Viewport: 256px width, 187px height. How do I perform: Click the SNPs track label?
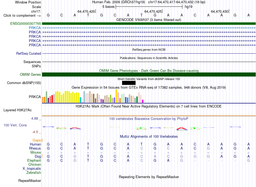(36, 66)
